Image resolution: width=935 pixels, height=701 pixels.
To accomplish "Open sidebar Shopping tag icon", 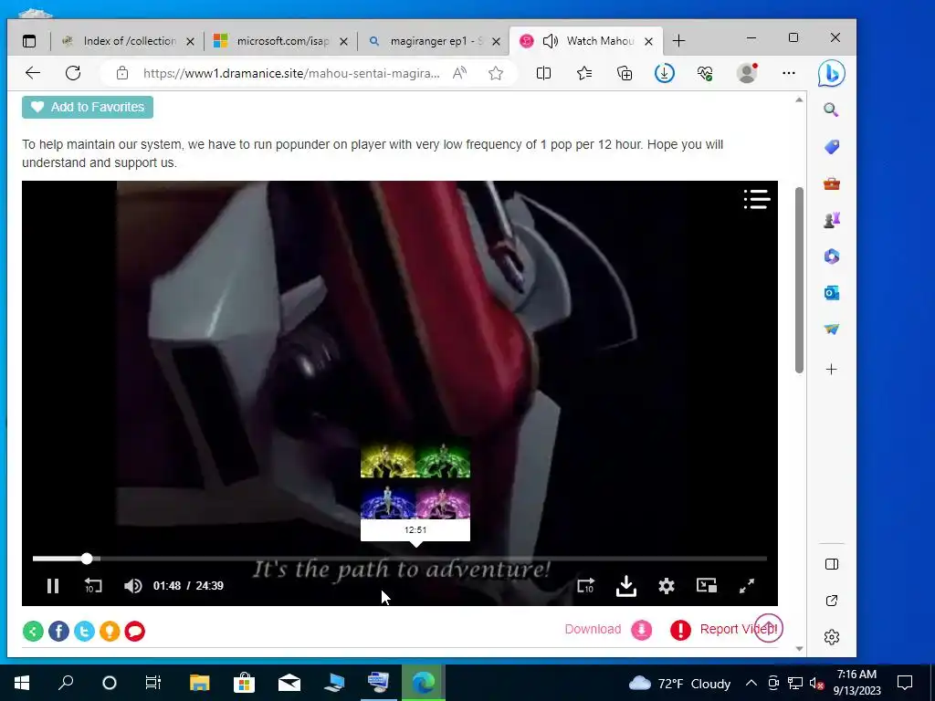I will tap(831, 147).
